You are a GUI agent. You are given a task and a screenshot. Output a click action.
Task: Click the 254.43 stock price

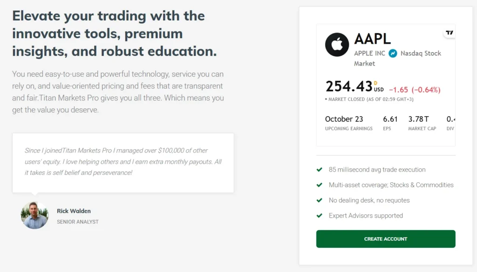(x=348, y=86)
